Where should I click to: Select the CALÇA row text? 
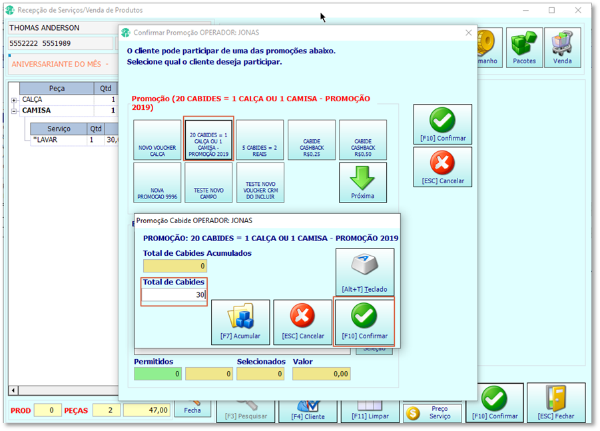32,99
